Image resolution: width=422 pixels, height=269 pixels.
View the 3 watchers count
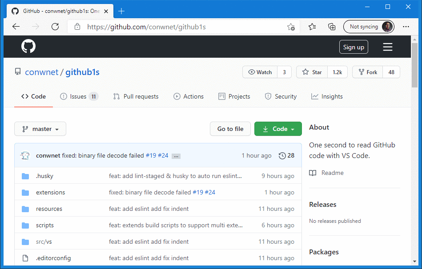(284, 72)
